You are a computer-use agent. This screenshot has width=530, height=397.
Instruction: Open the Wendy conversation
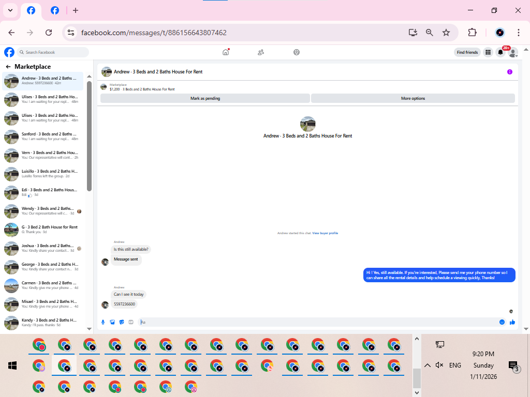(43, 211)
